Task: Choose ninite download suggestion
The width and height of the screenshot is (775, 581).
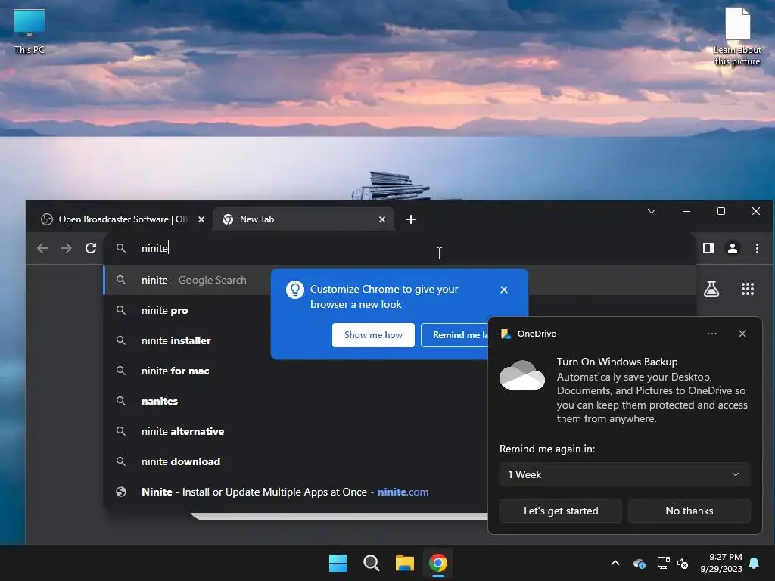Action: click(x=297, y=461)
